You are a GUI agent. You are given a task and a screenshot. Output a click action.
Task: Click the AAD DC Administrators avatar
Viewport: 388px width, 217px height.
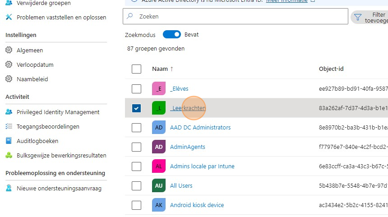[159, 128]
